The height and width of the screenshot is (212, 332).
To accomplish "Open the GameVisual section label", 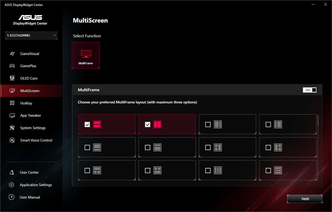I will tap(30, 54).
